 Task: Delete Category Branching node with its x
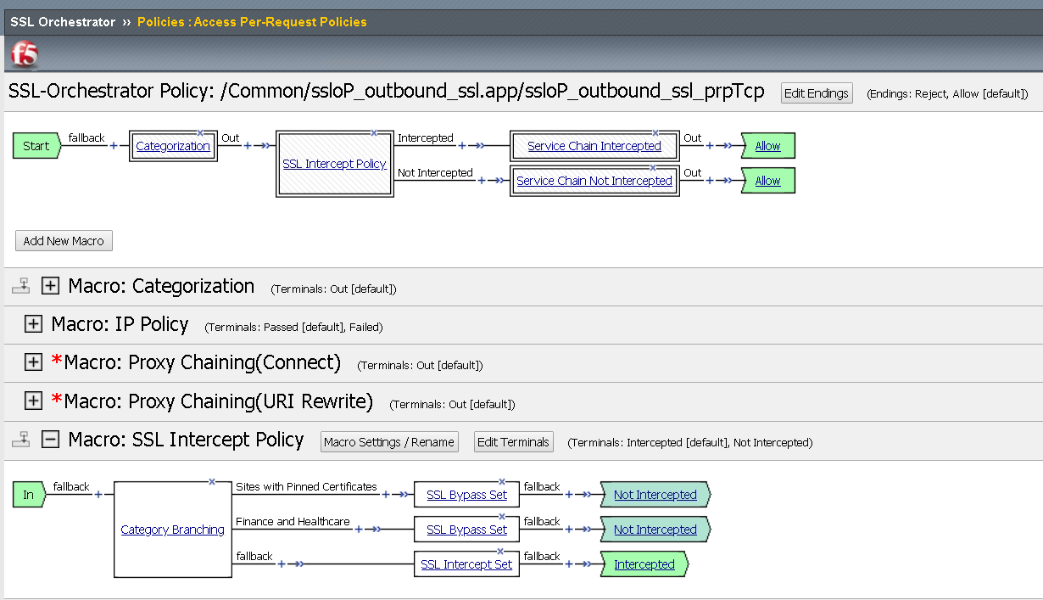(x=212, y=481)
